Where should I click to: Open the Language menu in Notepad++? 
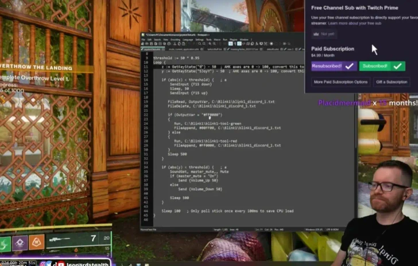click(x=187, y=40)
